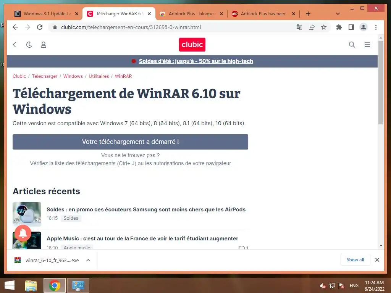Screen dimensions: 391x293
Task: Open the Chrome profile avatar
Action: tap(364, 27)
